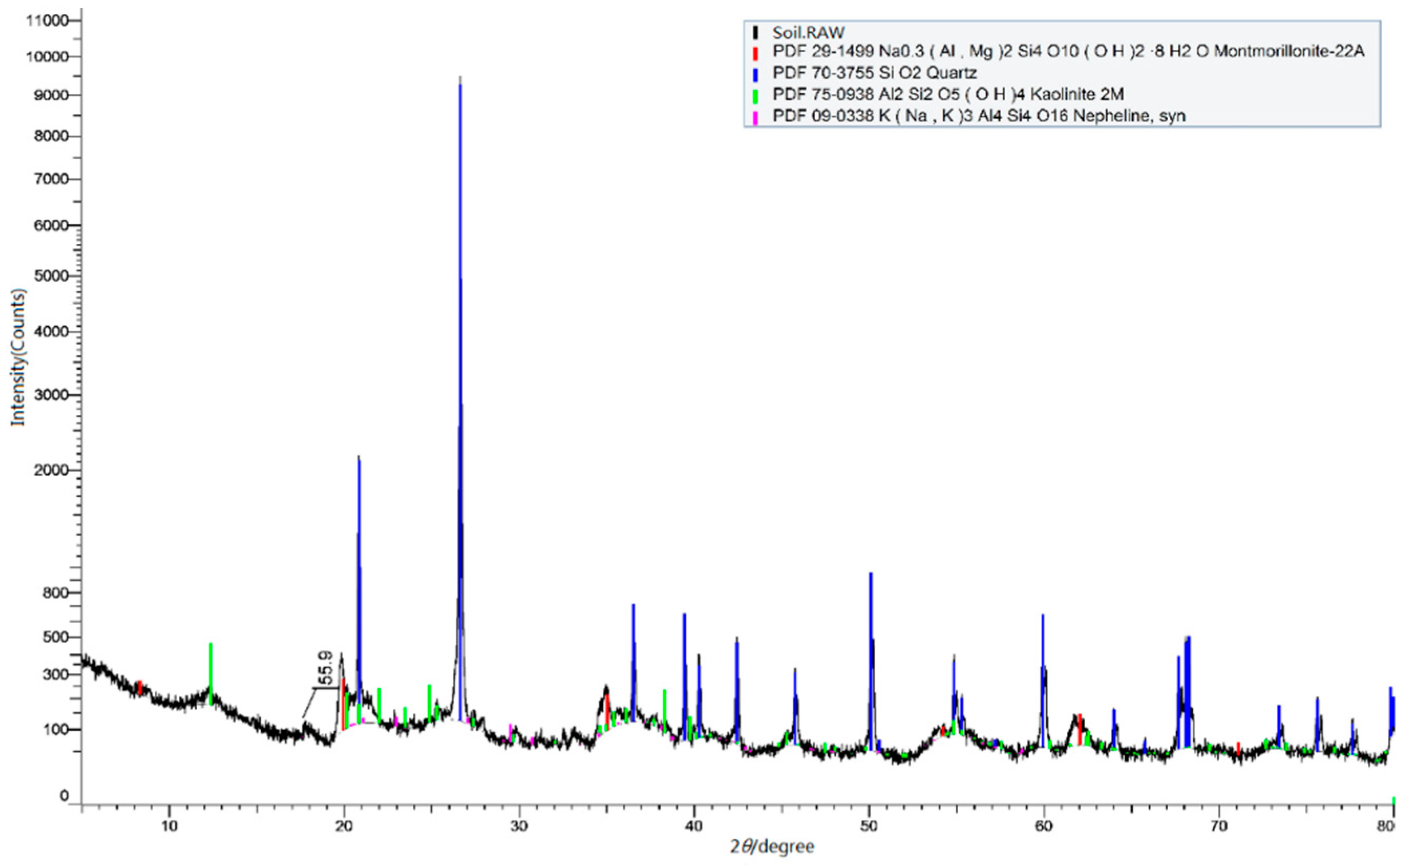The height and width of the screenshot is (865, 1408).
Task: Click the Intensity(Counts) y-axis title
Action: click(19, 358)
